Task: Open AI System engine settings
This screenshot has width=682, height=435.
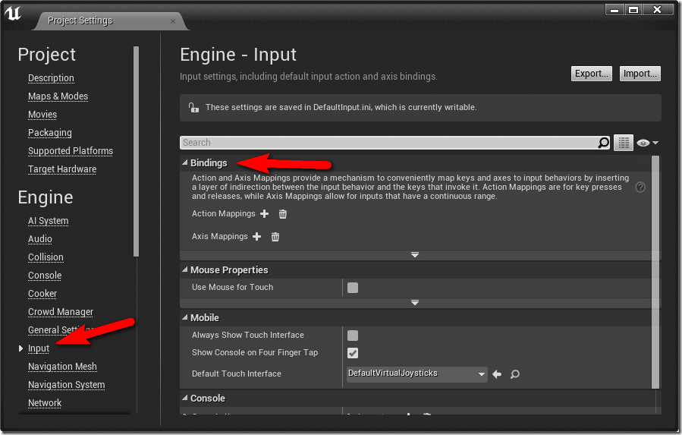Action: (49, 221)
